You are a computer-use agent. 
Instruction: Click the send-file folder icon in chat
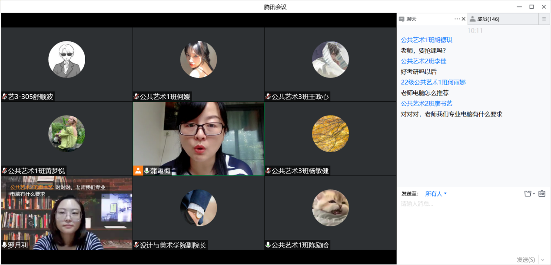tap(528, 194)
